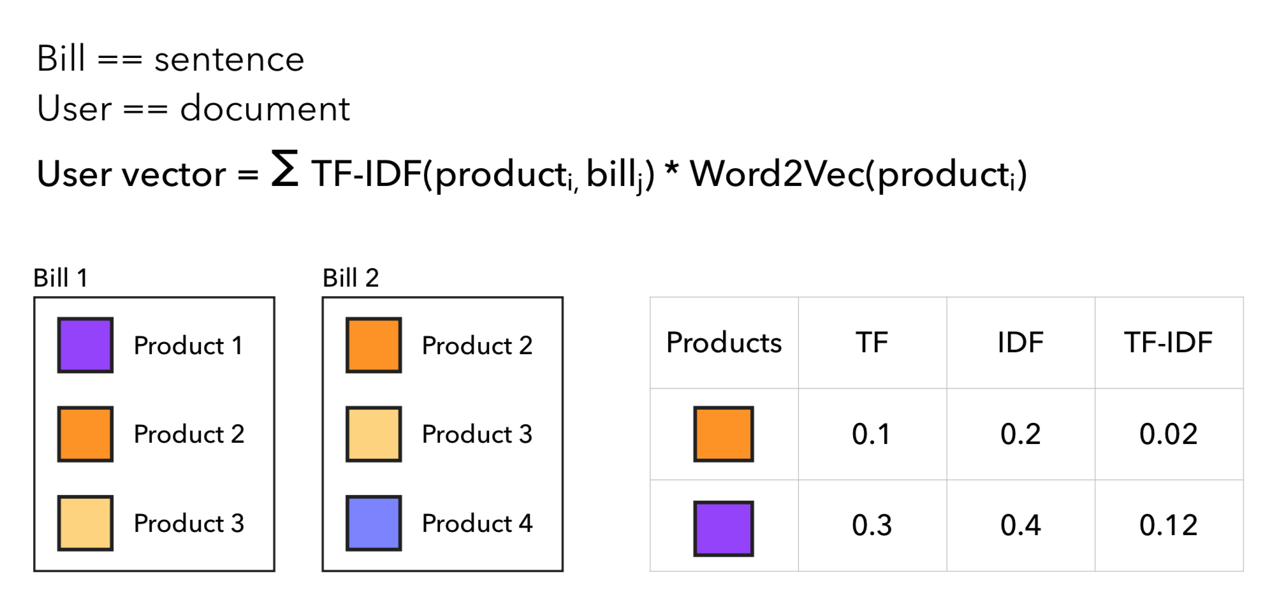Click the sigma summation symbol in the formula
Screen dimensions: 1275x604
(x=284, y=169)
